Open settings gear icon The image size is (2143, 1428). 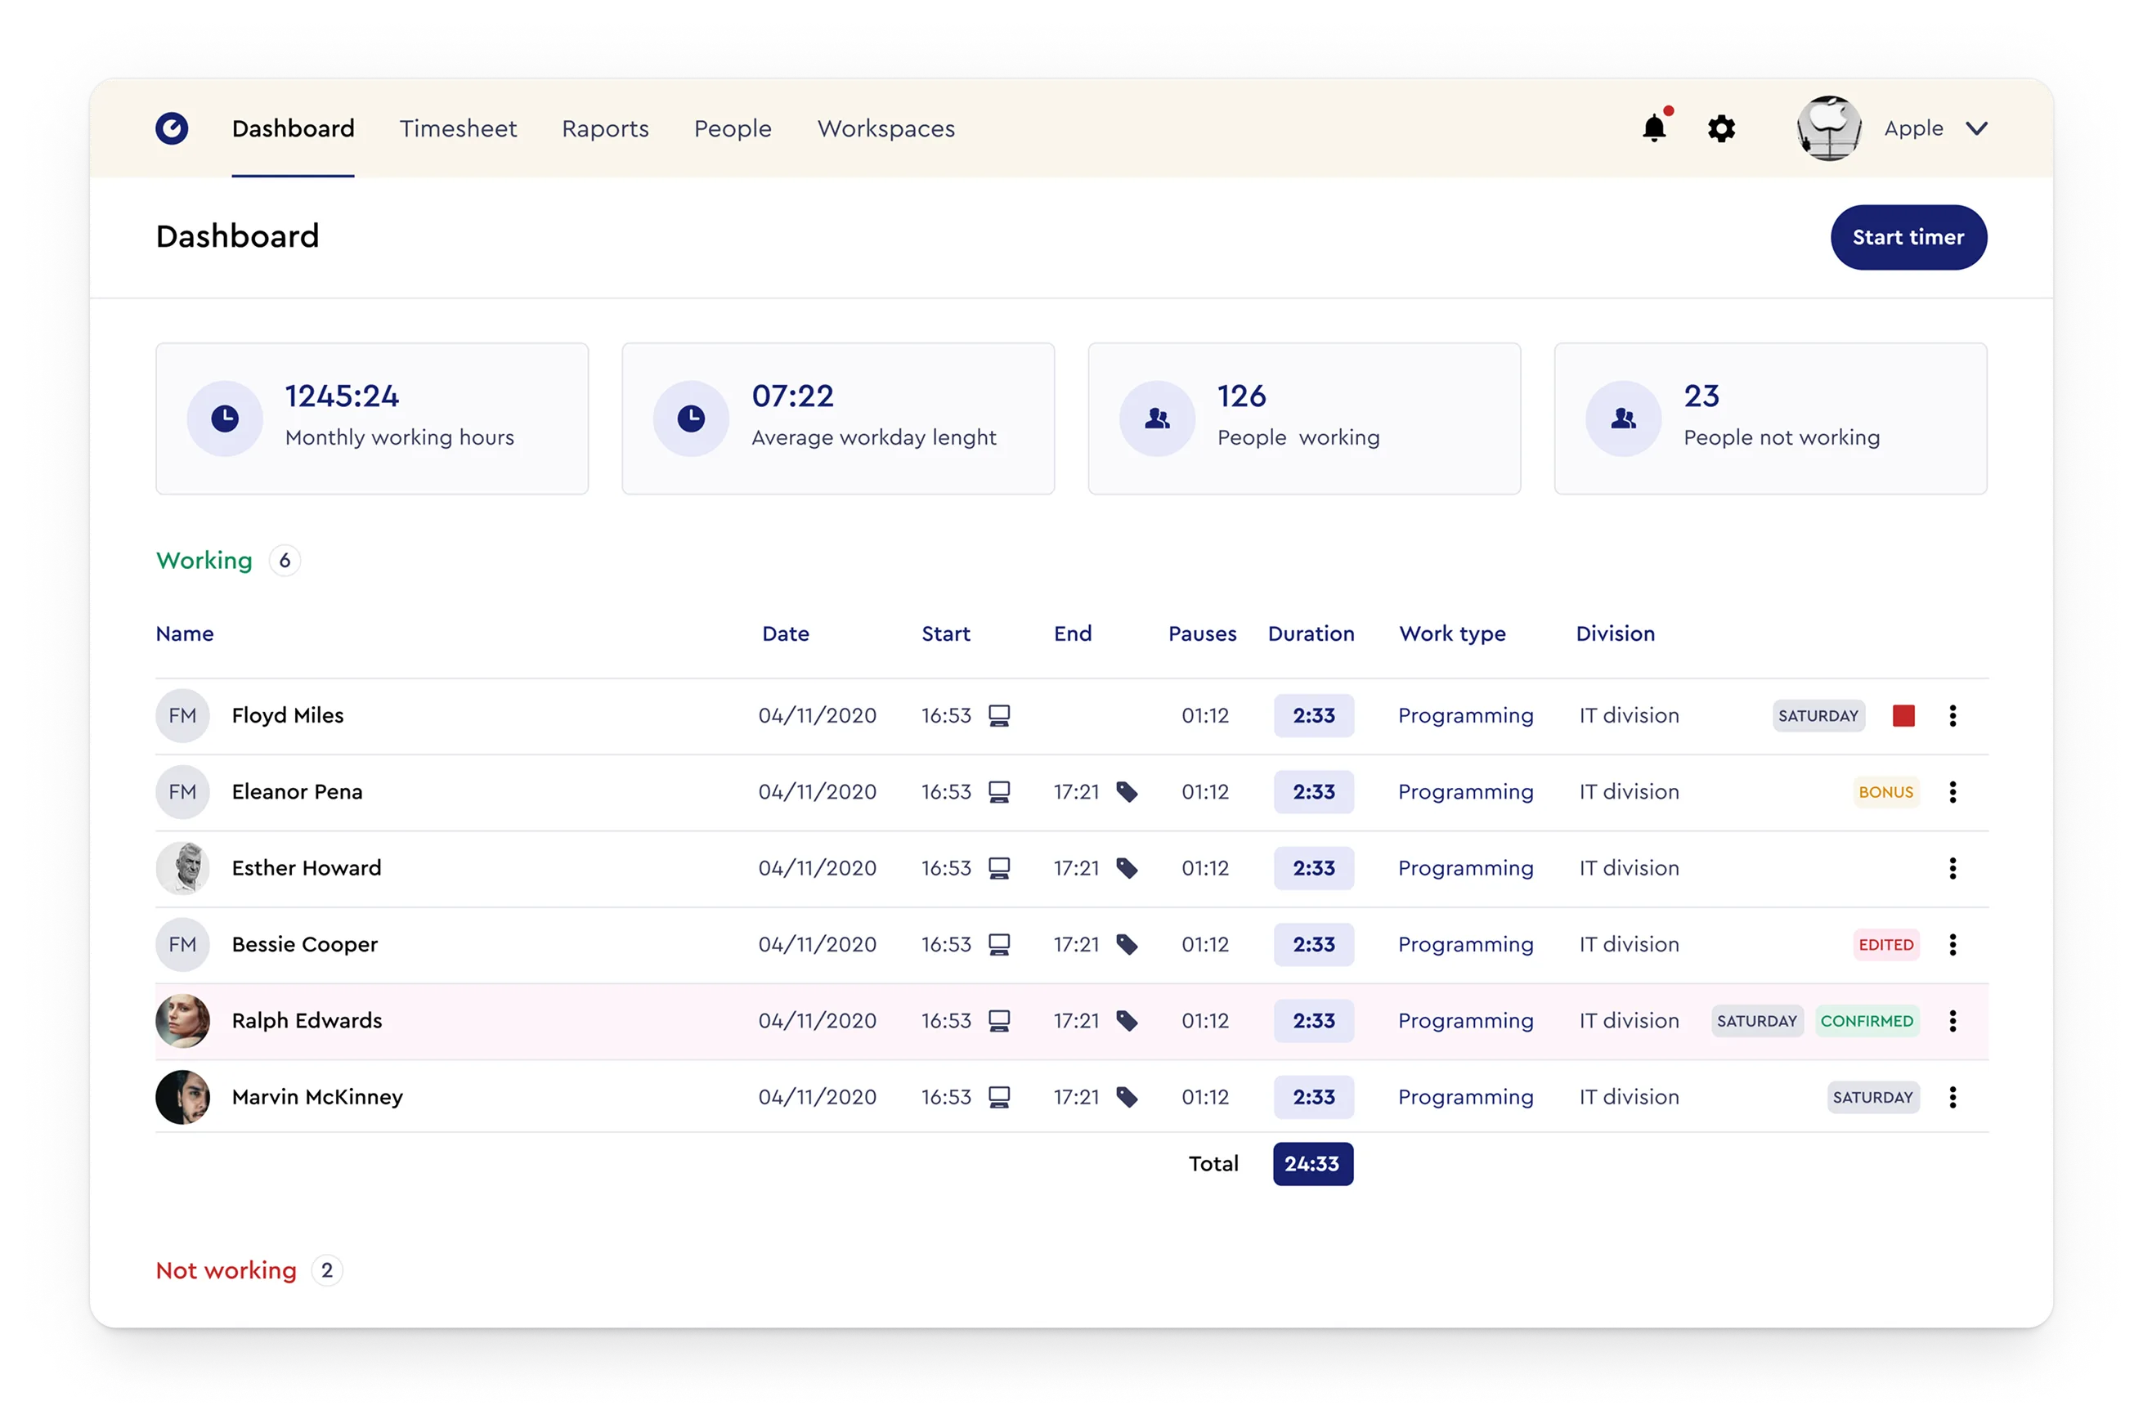[x=1720, y=128]
